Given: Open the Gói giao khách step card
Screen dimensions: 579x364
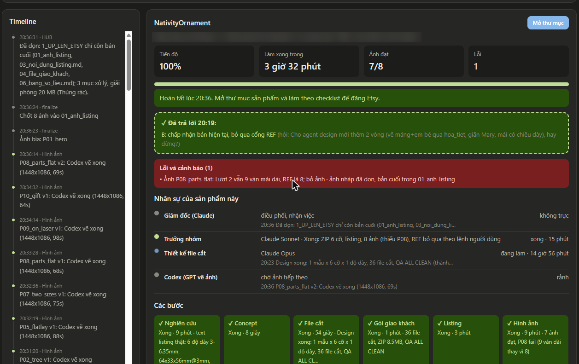Looking at the screenshot, I should (x=396, y=340).
